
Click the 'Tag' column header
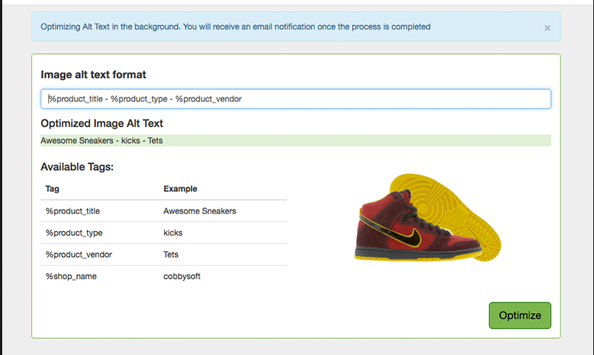(52, 189)
